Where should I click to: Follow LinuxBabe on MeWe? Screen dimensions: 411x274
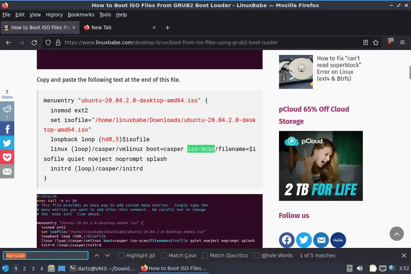338,240
